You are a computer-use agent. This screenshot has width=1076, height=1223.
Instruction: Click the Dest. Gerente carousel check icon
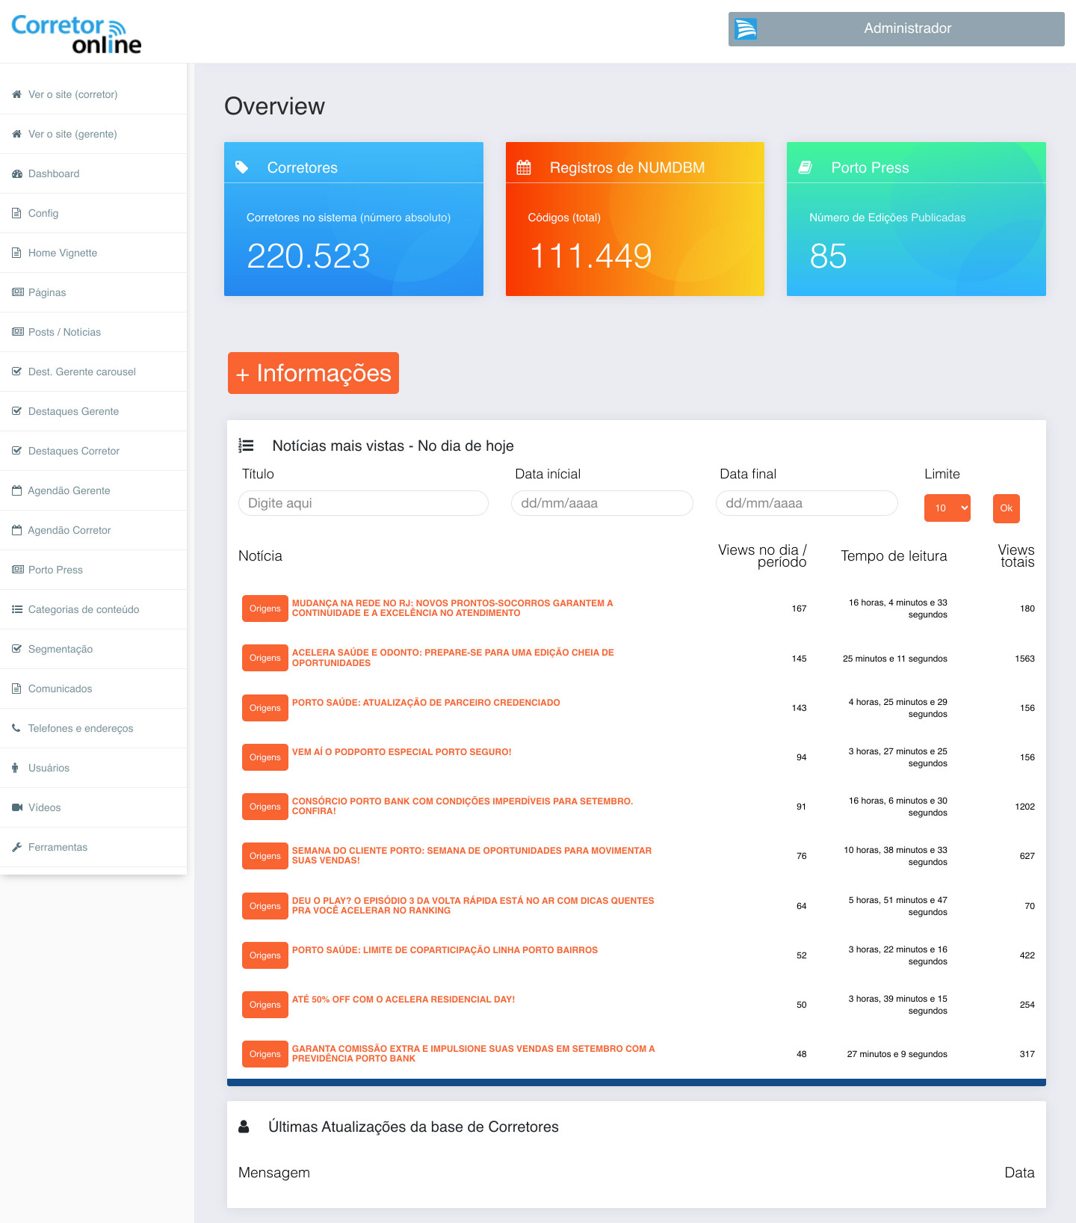pos(17,372)
